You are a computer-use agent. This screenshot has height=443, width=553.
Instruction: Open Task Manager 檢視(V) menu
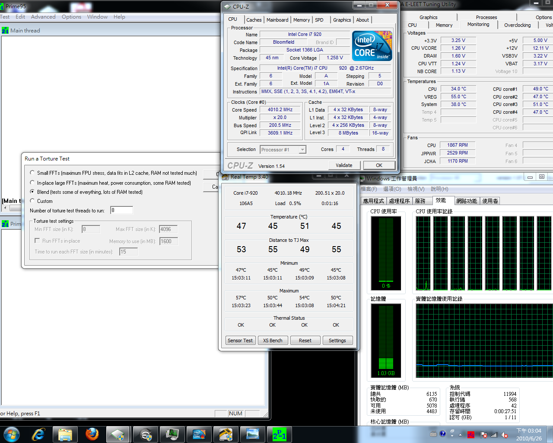(x=416, y=189)
